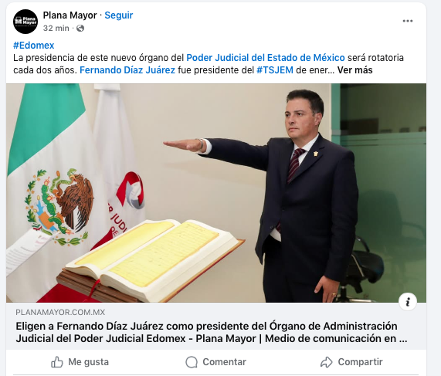
Task: Click the Compartir button label
Action: (360, 362)
